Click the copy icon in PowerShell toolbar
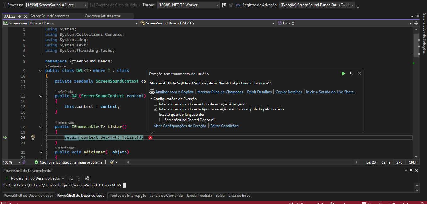This screenshot has width=427, height=204. point(71,178)
